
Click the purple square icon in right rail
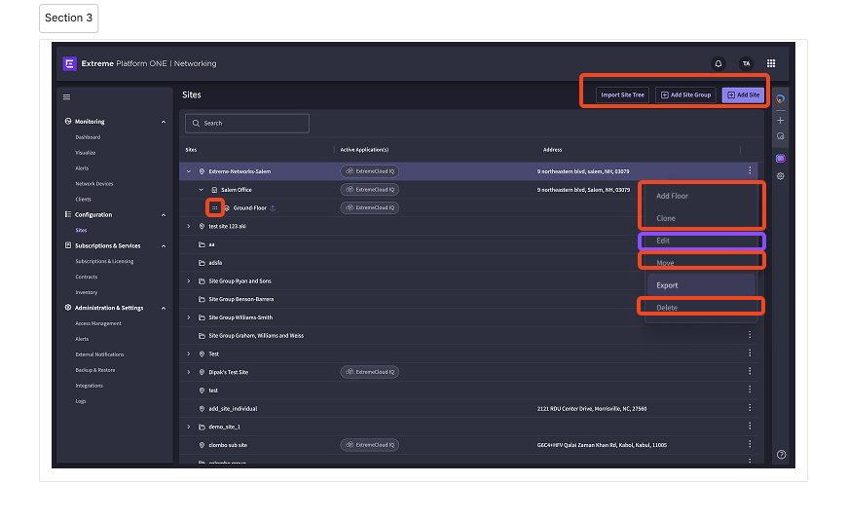780,159
